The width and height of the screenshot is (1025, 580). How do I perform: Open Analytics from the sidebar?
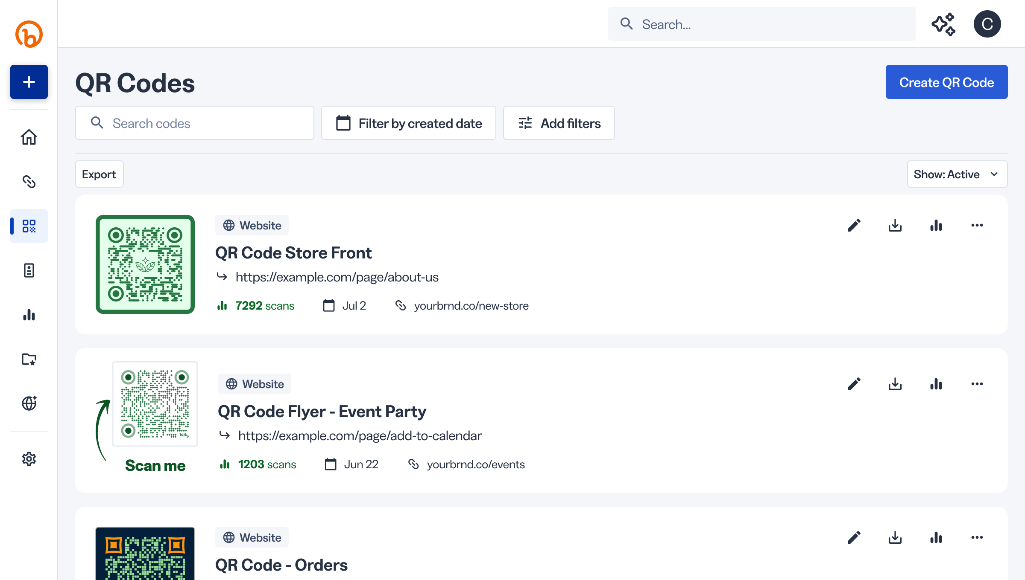tap(29, 315)
